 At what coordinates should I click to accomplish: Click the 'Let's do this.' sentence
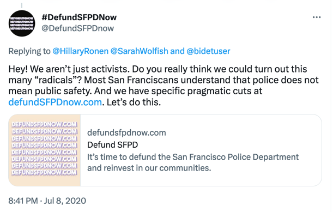point(134,102)
